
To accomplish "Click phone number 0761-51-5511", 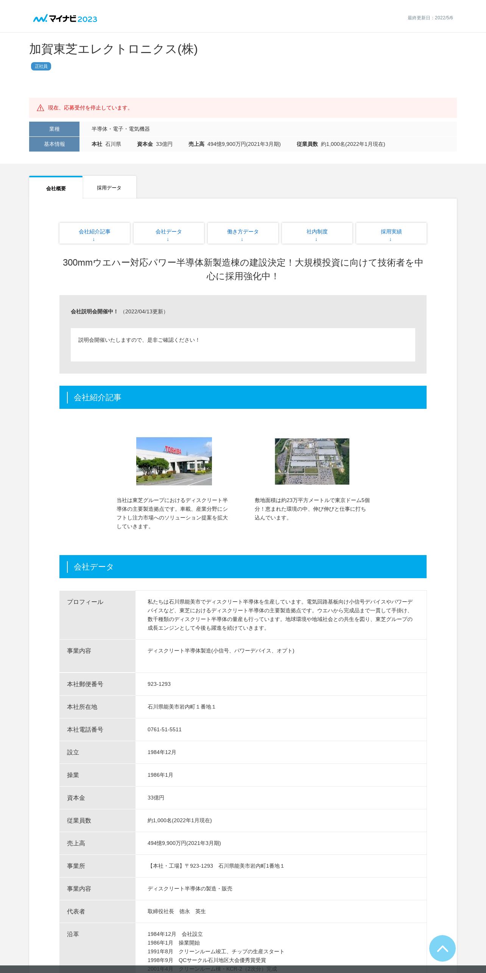I will (x=164, y=729).
